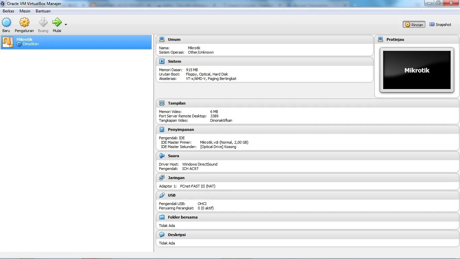Open the Tampilan section header
Image resolution: width=460 pixels, height=259 pixels.
point(308,103)
